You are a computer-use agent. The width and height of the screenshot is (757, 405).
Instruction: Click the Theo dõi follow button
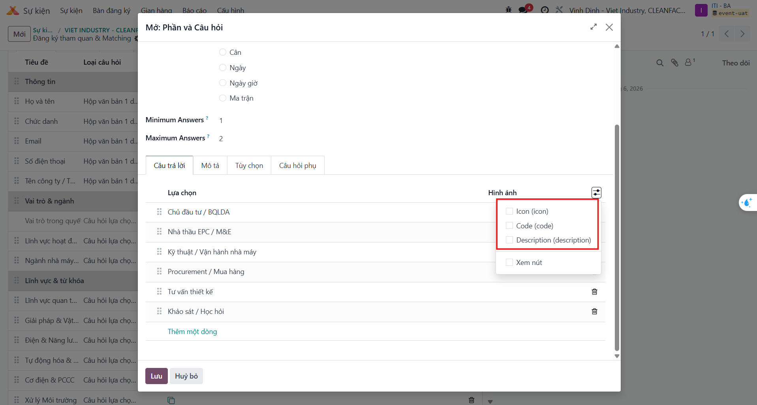[736, 63]
